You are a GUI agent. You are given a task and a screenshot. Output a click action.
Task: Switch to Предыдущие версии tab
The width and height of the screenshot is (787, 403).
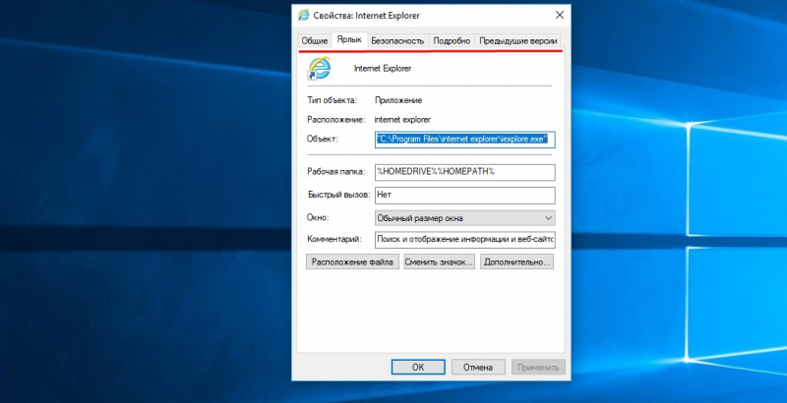518,41
